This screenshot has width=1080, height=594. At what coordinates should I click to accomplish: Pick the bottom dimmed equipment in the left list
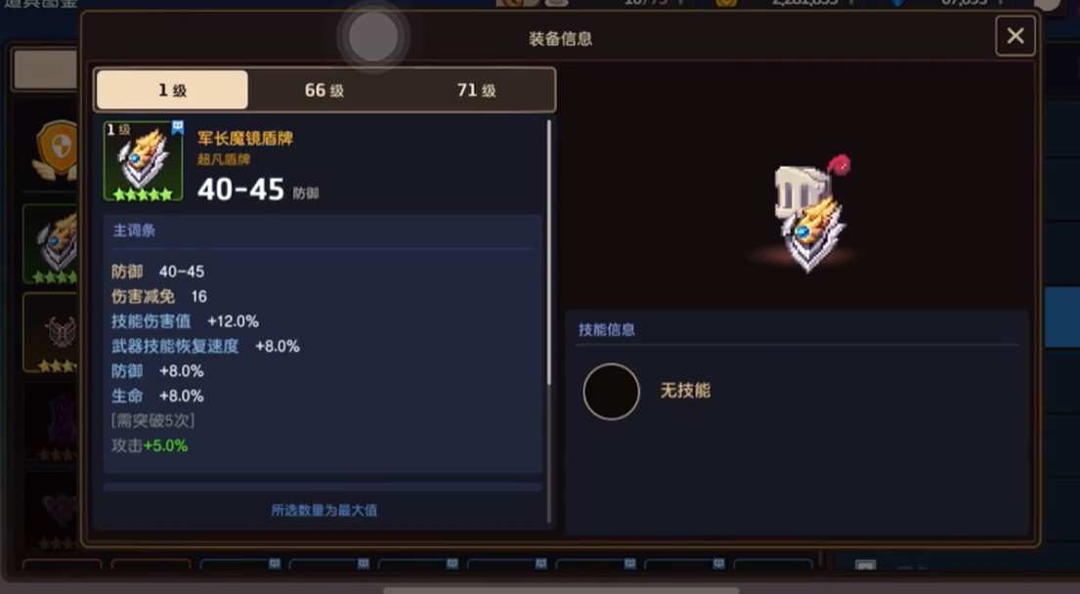(x=52, y=509)
